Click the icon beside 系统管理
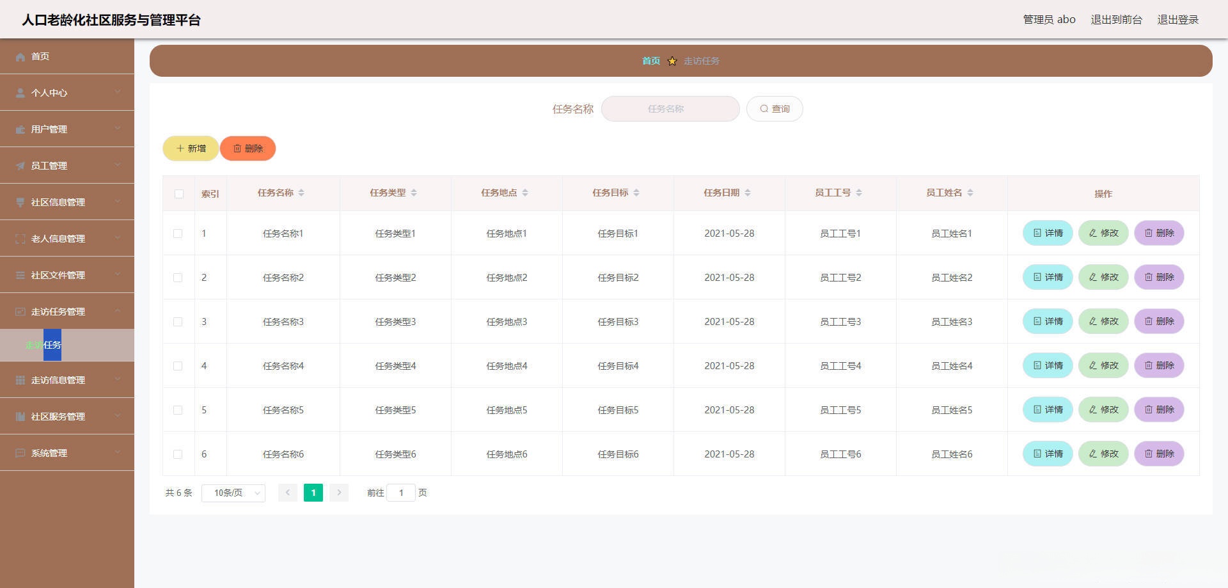The width and height of the screenshot is (1228, 588). pyautogui.click(x=20, y=454)
